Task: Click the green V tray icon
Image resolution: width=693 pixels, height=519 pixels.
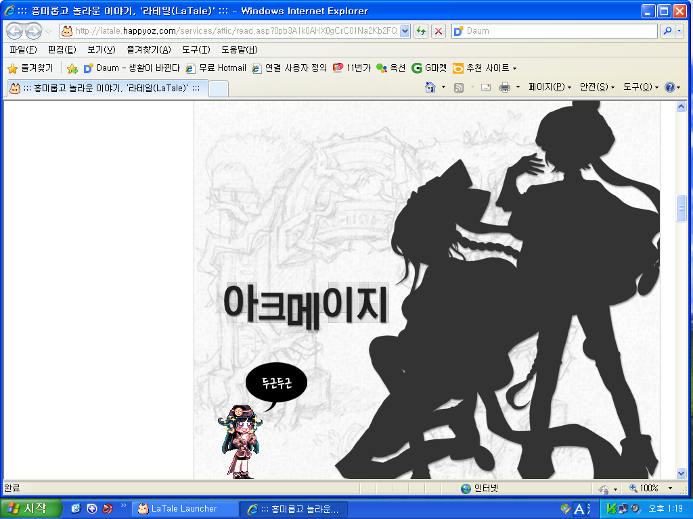Action: point(611,509)
